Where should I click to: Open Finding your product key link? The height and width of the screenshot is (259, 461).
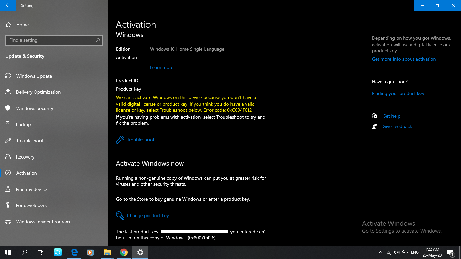pos(398,93)
